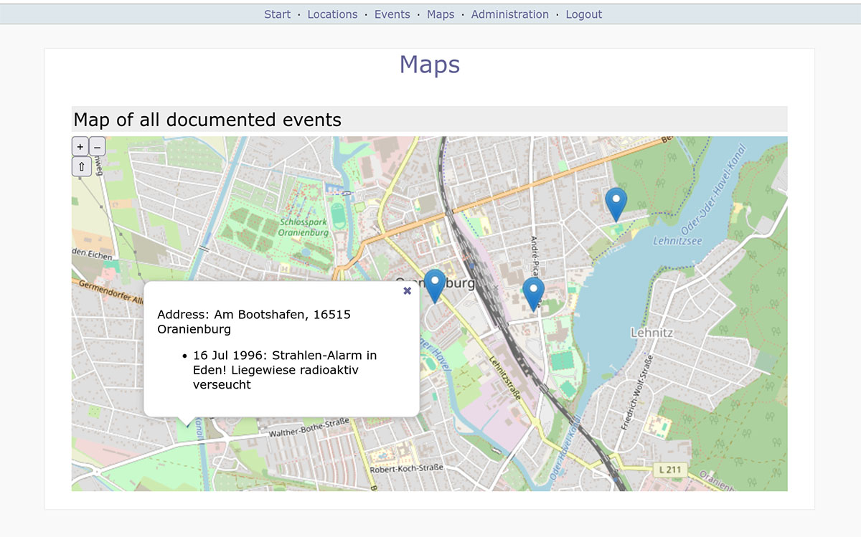Zoom in the map with plus button
The image size is (861, 537).
click(80, 147)
